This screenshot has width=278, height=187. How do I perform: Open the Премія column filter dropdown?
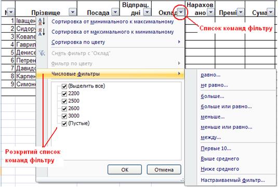click(241, 12)
